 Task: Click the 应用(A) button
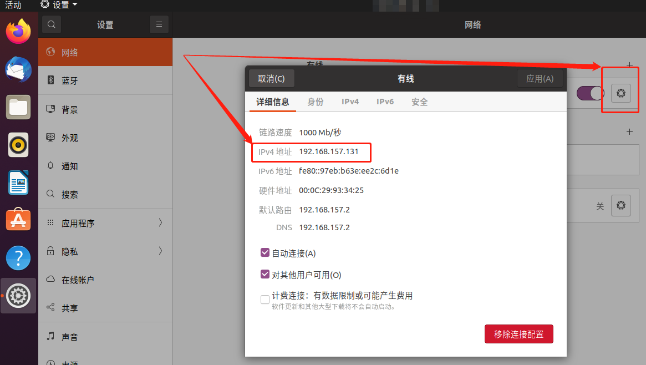540,78
